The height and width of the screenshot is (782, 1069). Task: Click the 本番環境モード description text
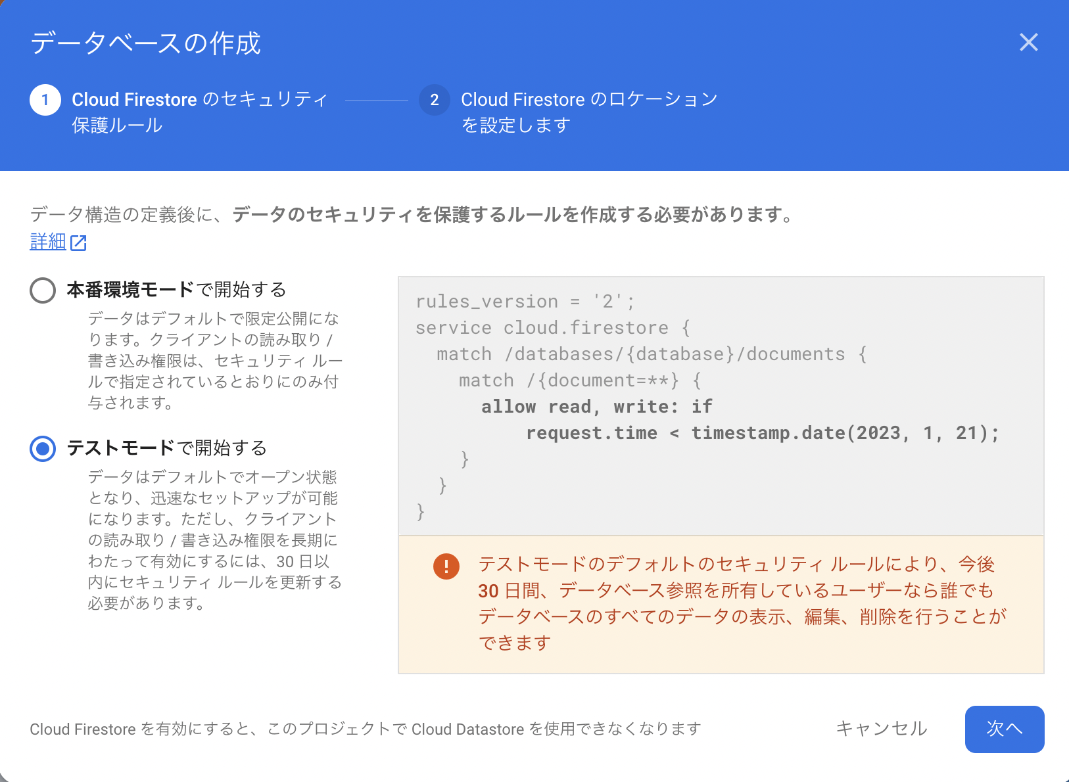(x=215, y=361)
